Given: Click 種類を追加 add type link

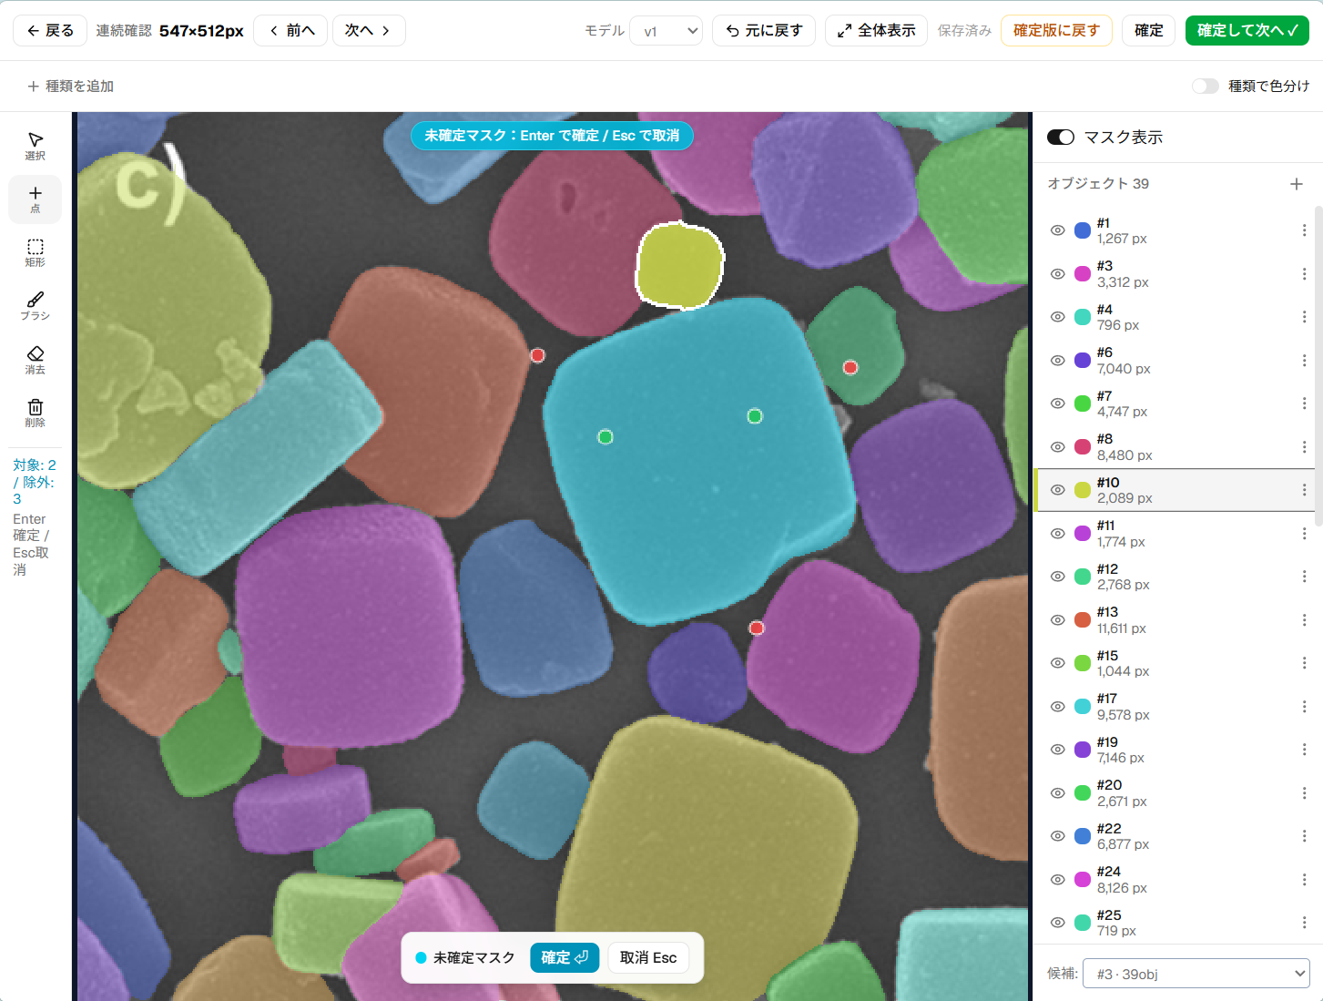Looking at the screenshot, I should (71, 86).
